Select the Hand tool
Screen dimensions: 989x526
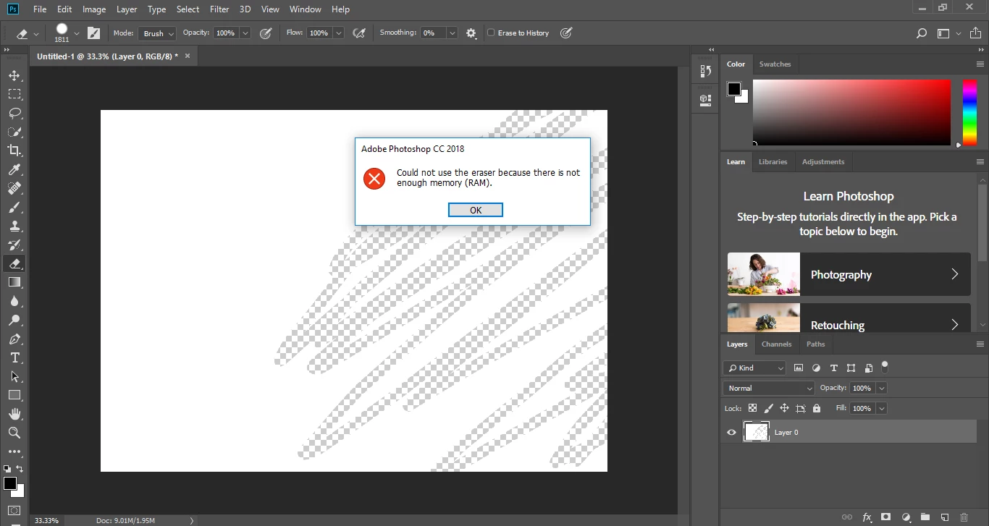14,414
